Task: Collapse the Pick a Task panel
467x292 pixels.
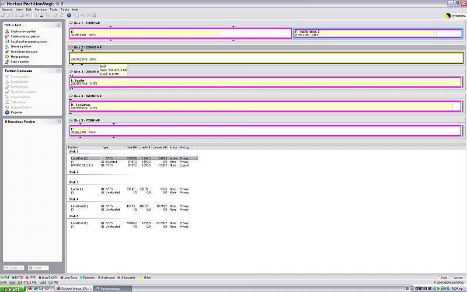Action: tap(58, 25)
